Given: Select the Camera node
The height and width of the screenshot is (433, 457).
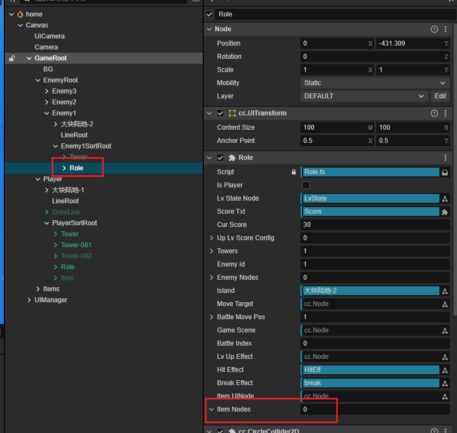Looking at the screenshot, I should coord(46,47).
